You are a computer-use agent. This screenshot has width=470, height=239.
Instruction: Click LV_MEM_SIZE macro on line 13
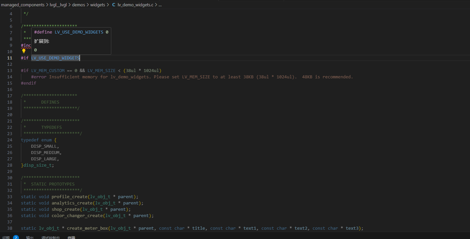[102, 70]
